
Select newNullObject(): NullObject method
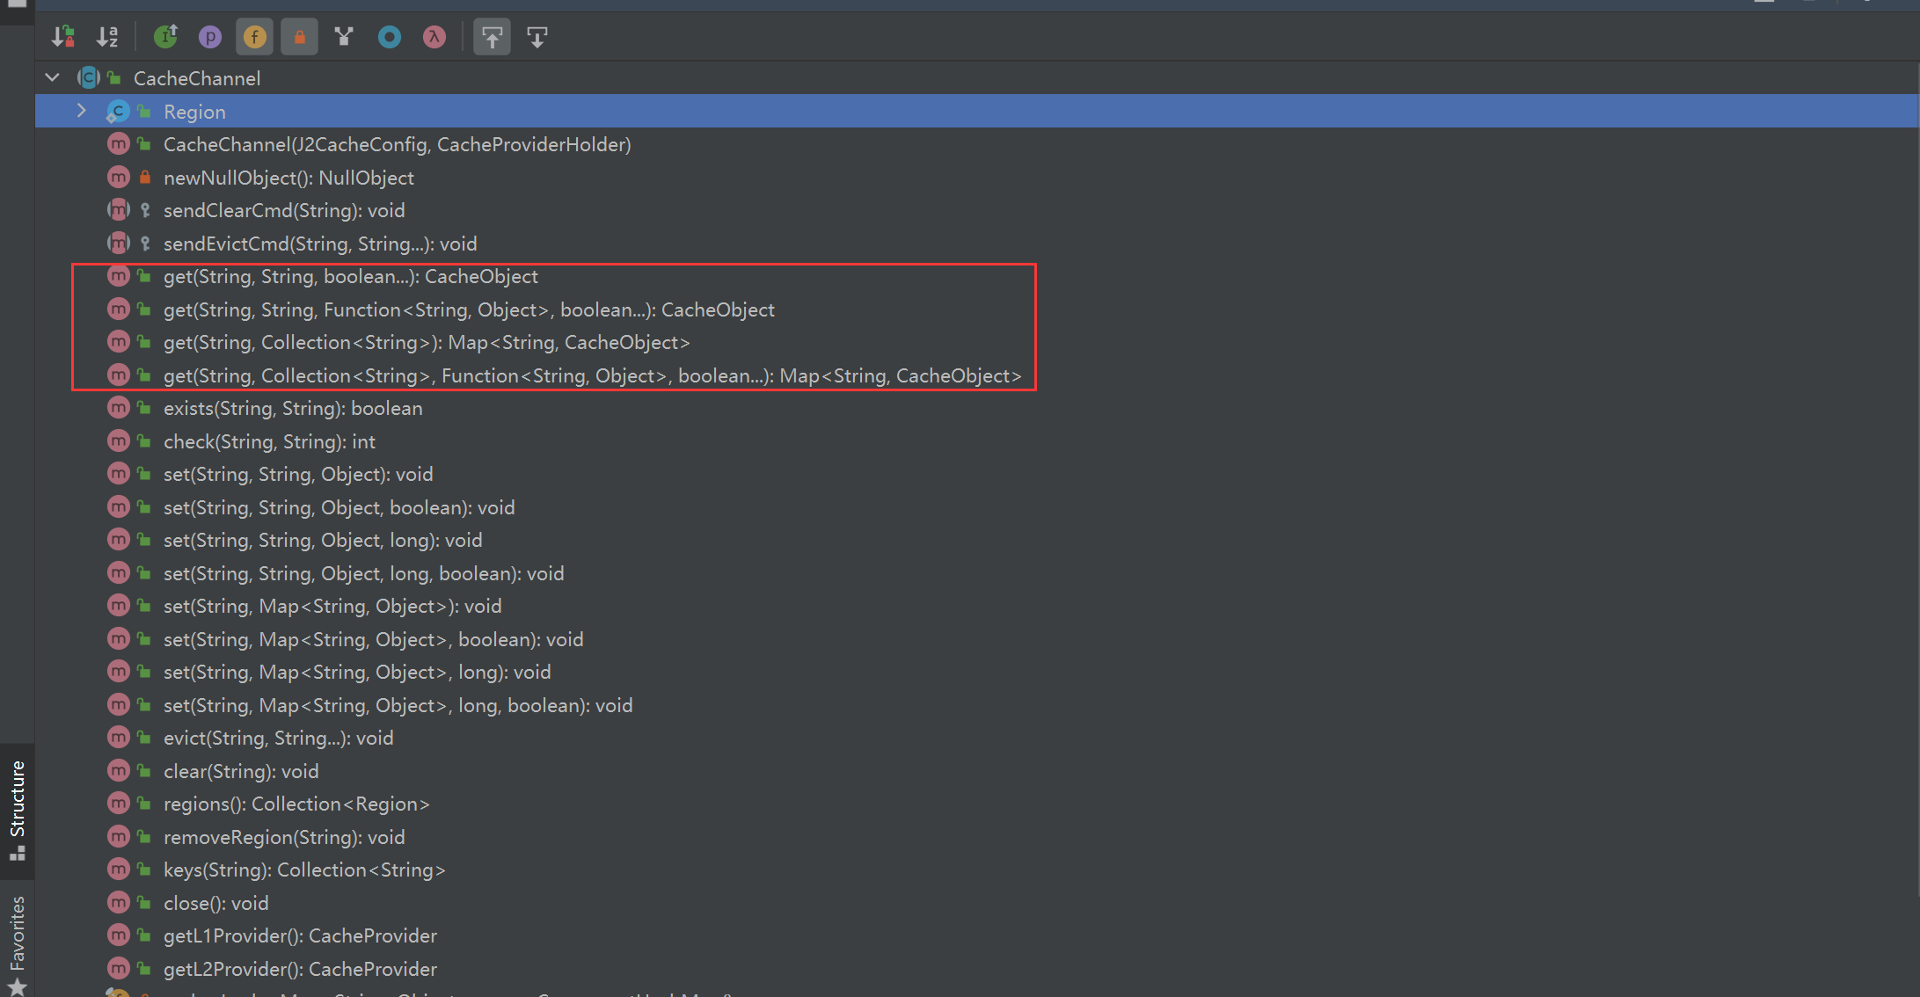pyautogui.click(x=288, y=178)
